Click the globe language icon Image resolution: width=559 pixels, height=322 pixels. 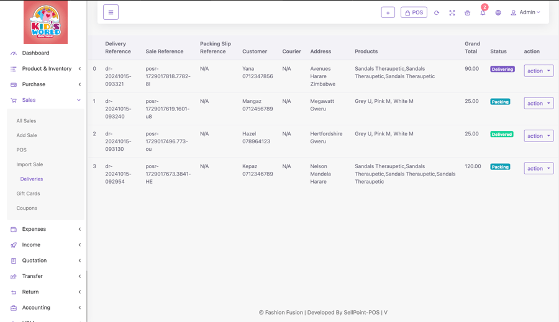[498, 12]
